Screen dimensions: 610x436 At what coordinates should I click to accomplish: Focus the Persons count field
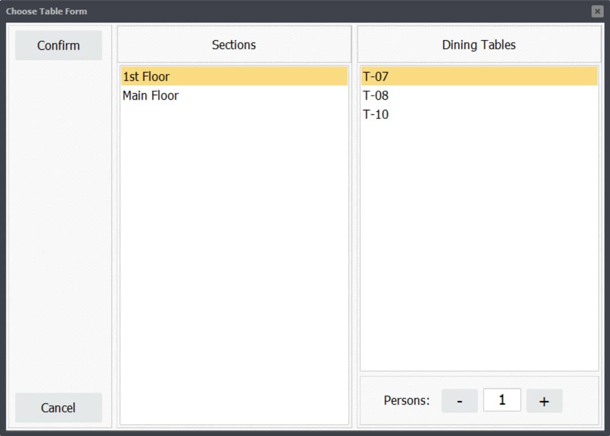coord(502,400)
